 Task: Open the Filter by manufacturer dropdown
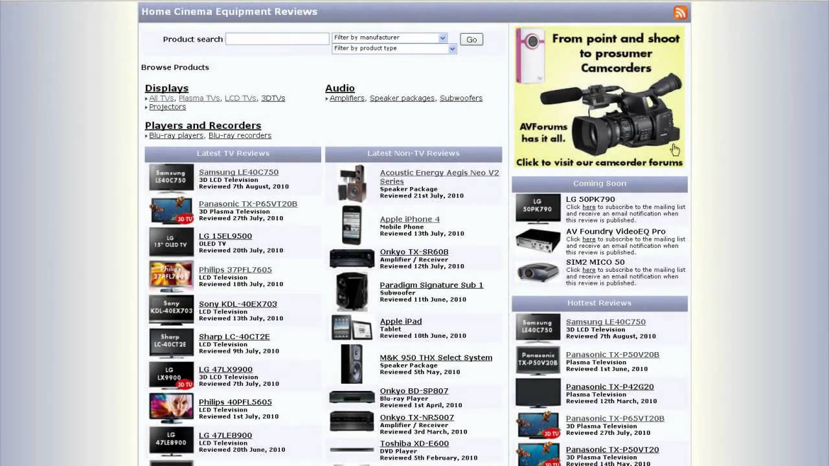point(389,38)
